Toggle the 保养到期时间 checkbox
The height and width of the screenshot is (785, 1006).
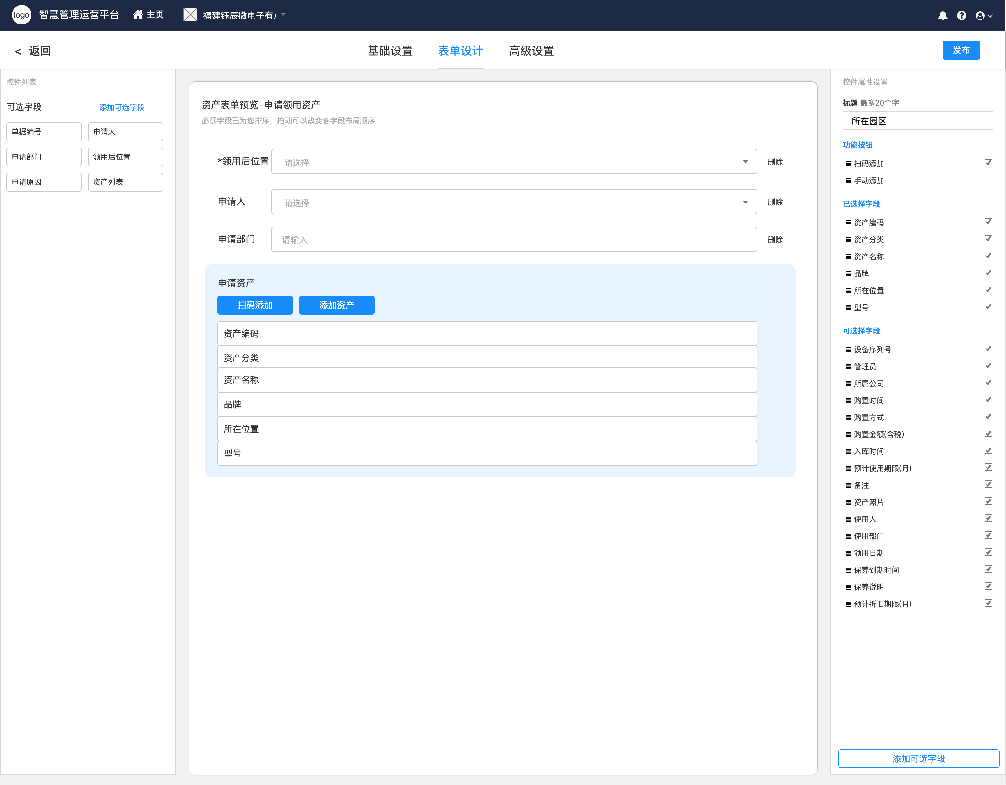pos(988,569)
